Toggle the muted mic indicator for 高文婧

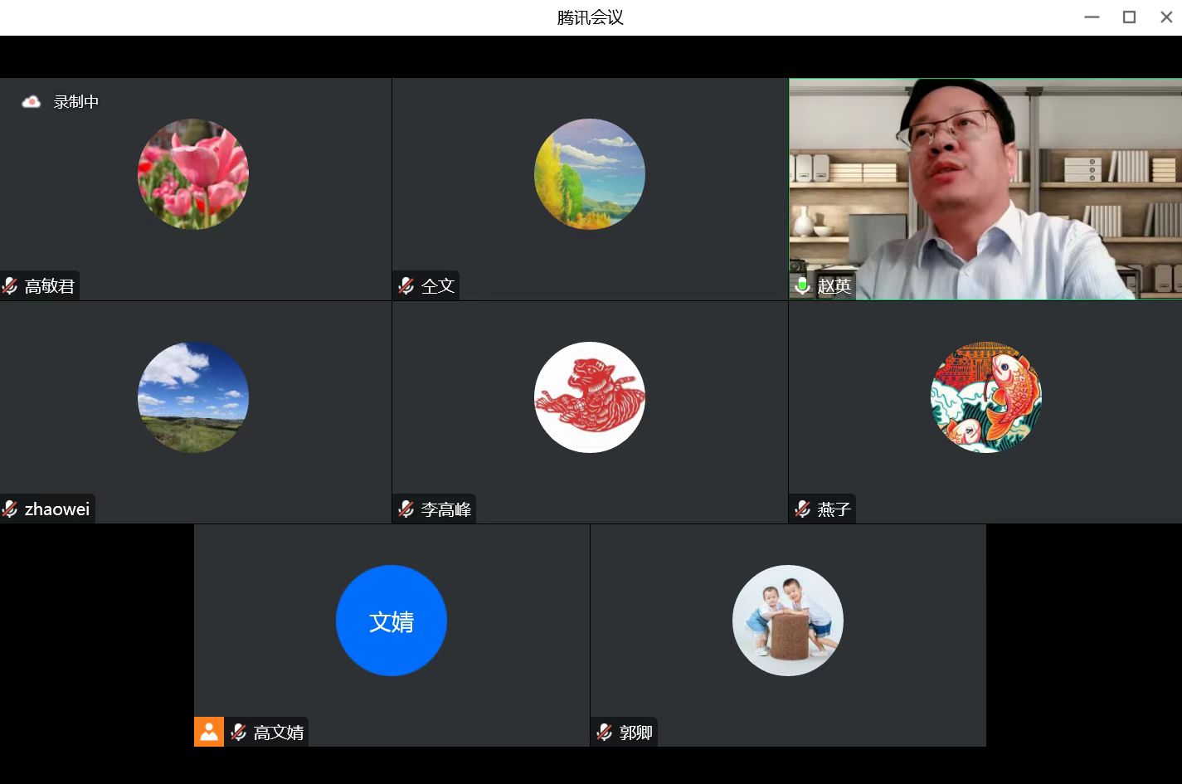(x=238, y=732)
